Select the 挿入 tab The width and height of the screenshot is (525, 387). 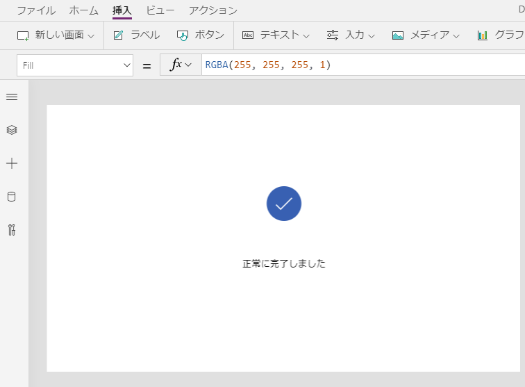point(122,10)
